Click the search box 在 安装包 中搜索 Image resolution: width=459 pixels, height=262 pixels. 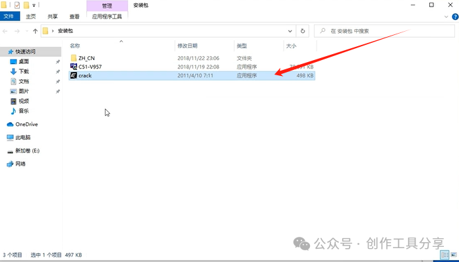[x=384, y=31]
